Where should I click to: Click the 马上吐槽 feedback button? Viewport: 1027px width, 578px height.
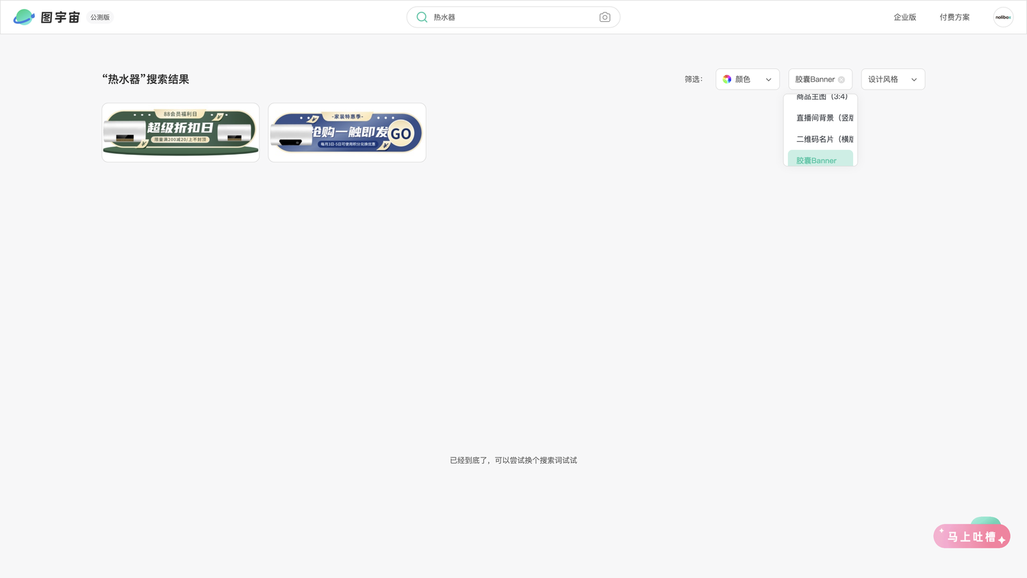tap(972, 536)
